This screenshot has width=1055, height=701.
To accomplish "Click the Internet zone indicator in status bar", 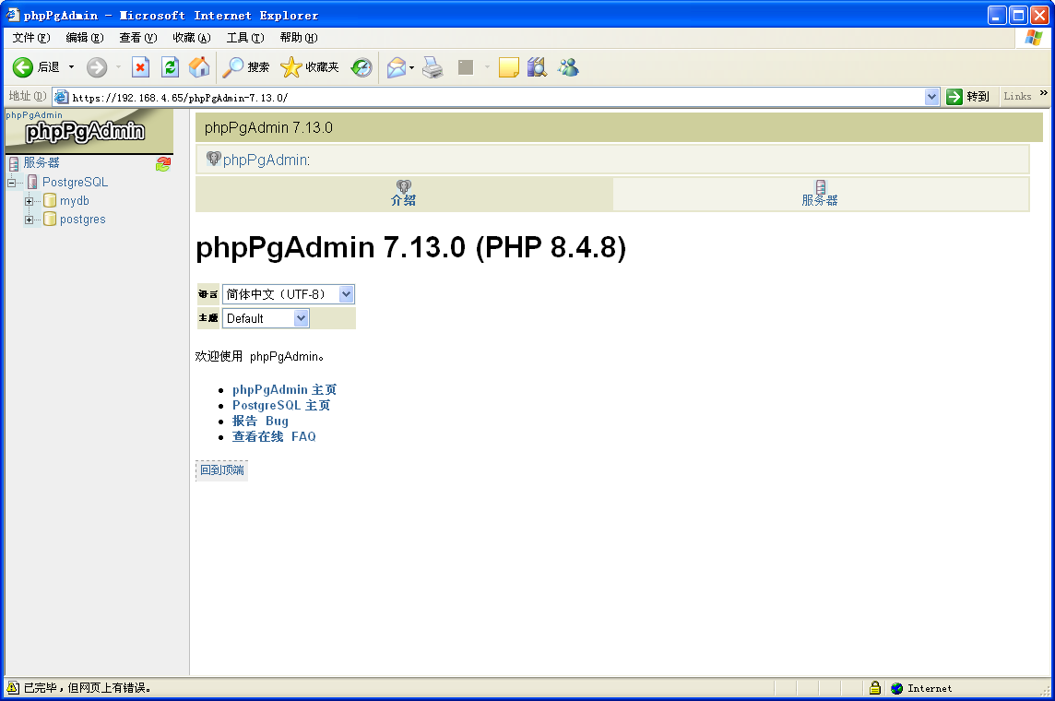I will click(922, 688).
